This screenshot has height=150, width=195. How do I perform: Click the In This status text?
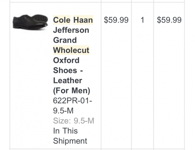65,131
